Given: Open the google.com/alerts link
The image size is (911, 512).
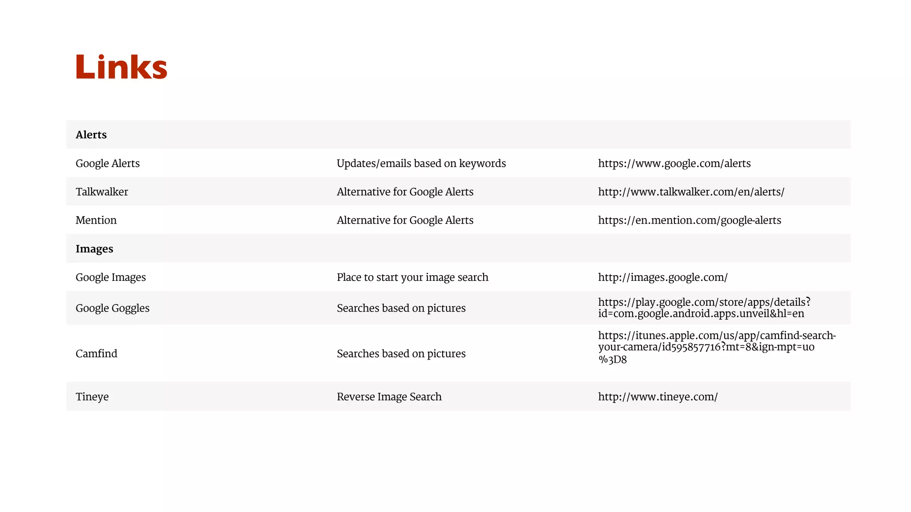Looking at the screenshot, I should point(674,164).
